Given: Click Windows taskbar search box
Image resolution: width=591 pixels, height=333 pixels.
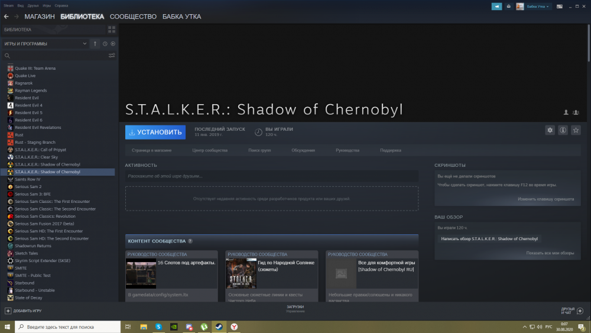Looking at the screenshot, I should pos(67,326).
